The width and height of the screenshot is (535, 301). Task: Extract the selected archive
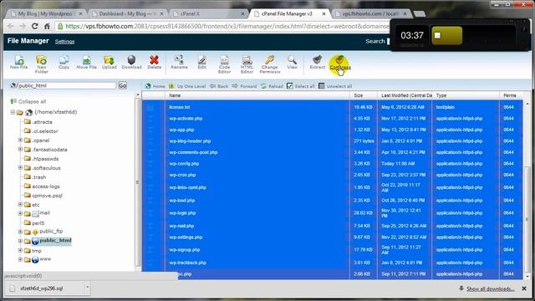tap(318, 63)
